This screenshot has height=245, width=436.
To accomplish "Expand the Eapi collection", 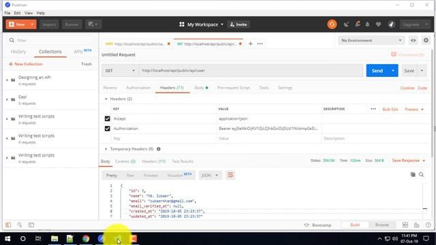I will [7, 99].
